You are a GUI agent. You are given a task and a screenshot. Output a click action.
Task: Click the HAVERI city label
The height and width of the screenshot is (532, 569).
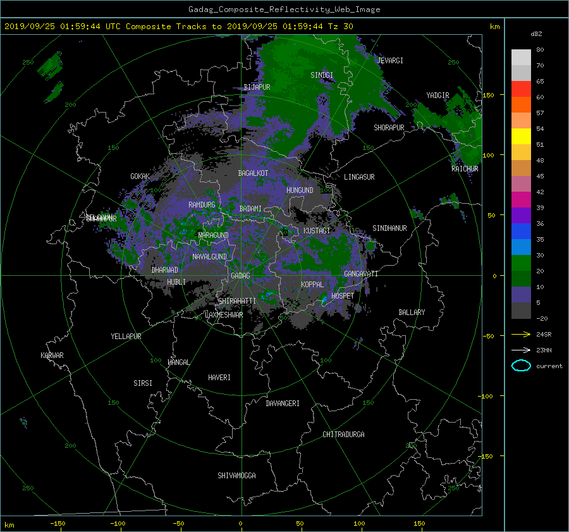click(x=219, y=378)
